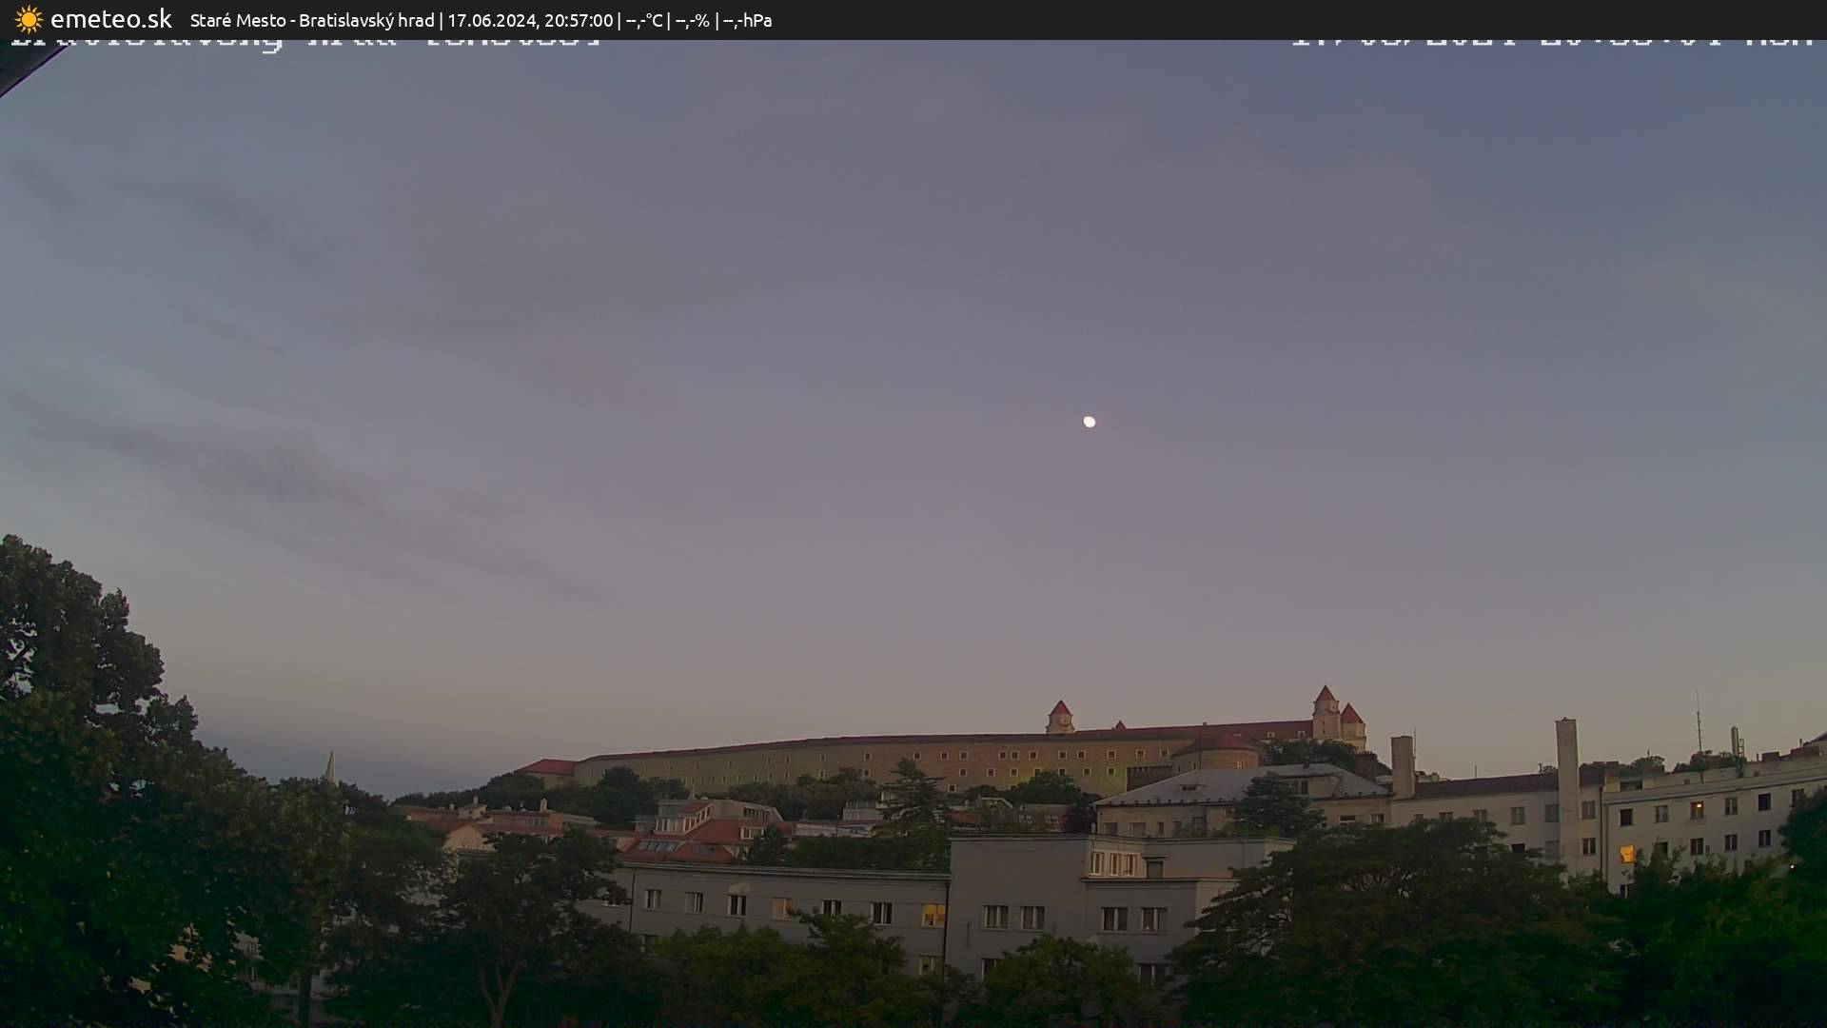Click the moon in the sky
The width and height of the screenshot is (1827, 1028).
coord(1089,421)
